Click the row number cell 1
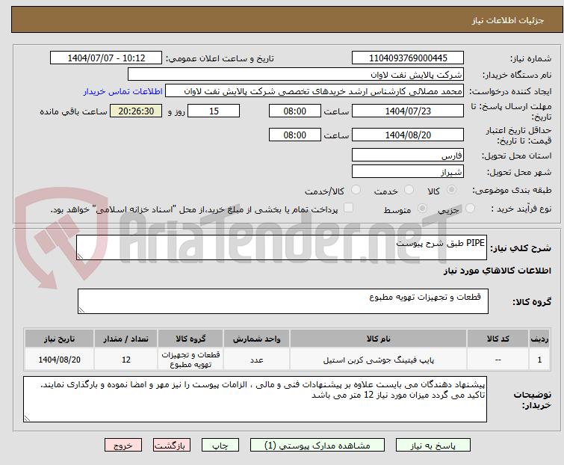The image size is (564, 465). click(539, 360)
